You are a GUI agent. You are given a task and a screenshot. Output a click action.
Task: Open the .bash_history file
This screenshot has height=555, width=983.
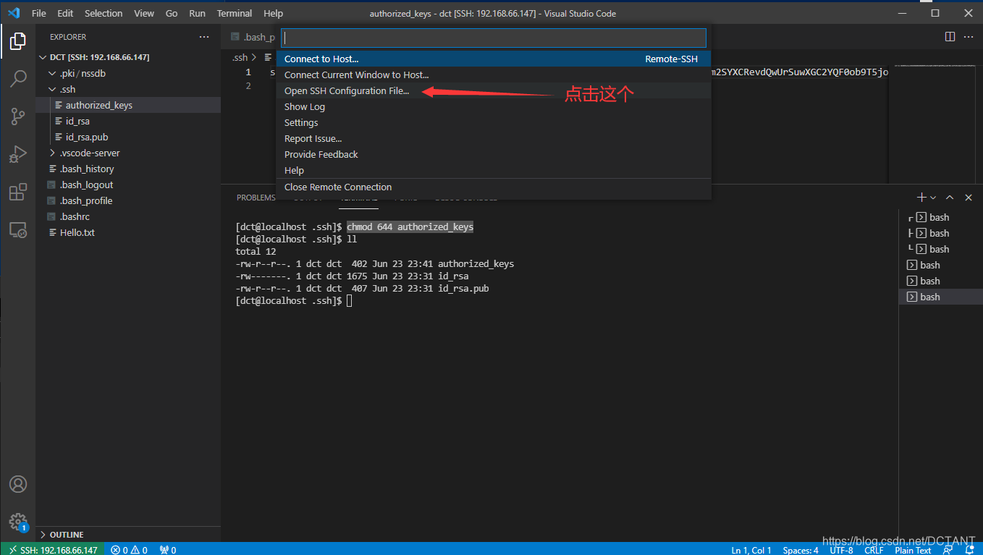pos(128,169)
